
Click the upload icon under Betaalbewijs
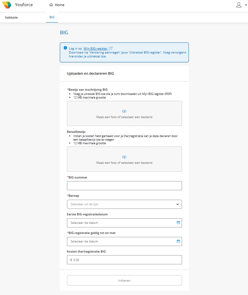(x=124, y=157)
